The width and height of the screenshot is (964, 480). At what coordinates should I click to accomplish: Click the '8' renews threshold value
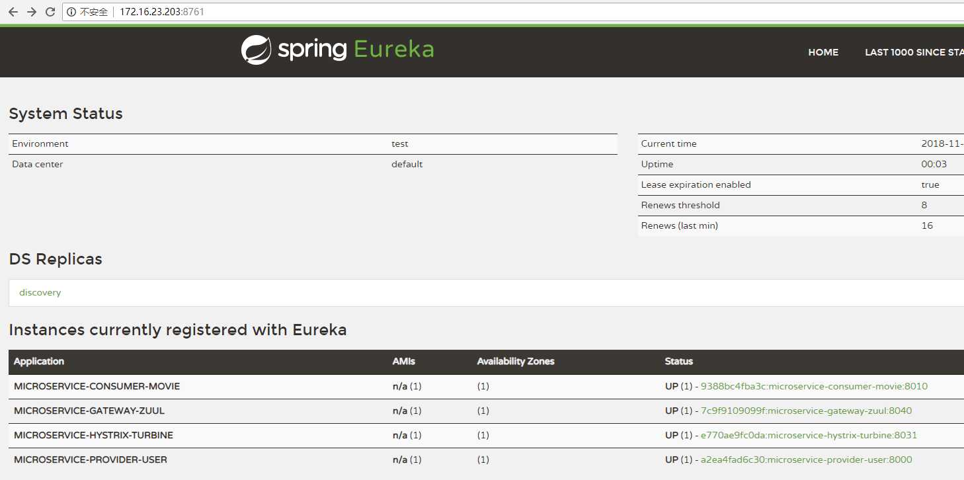[924, 205]
